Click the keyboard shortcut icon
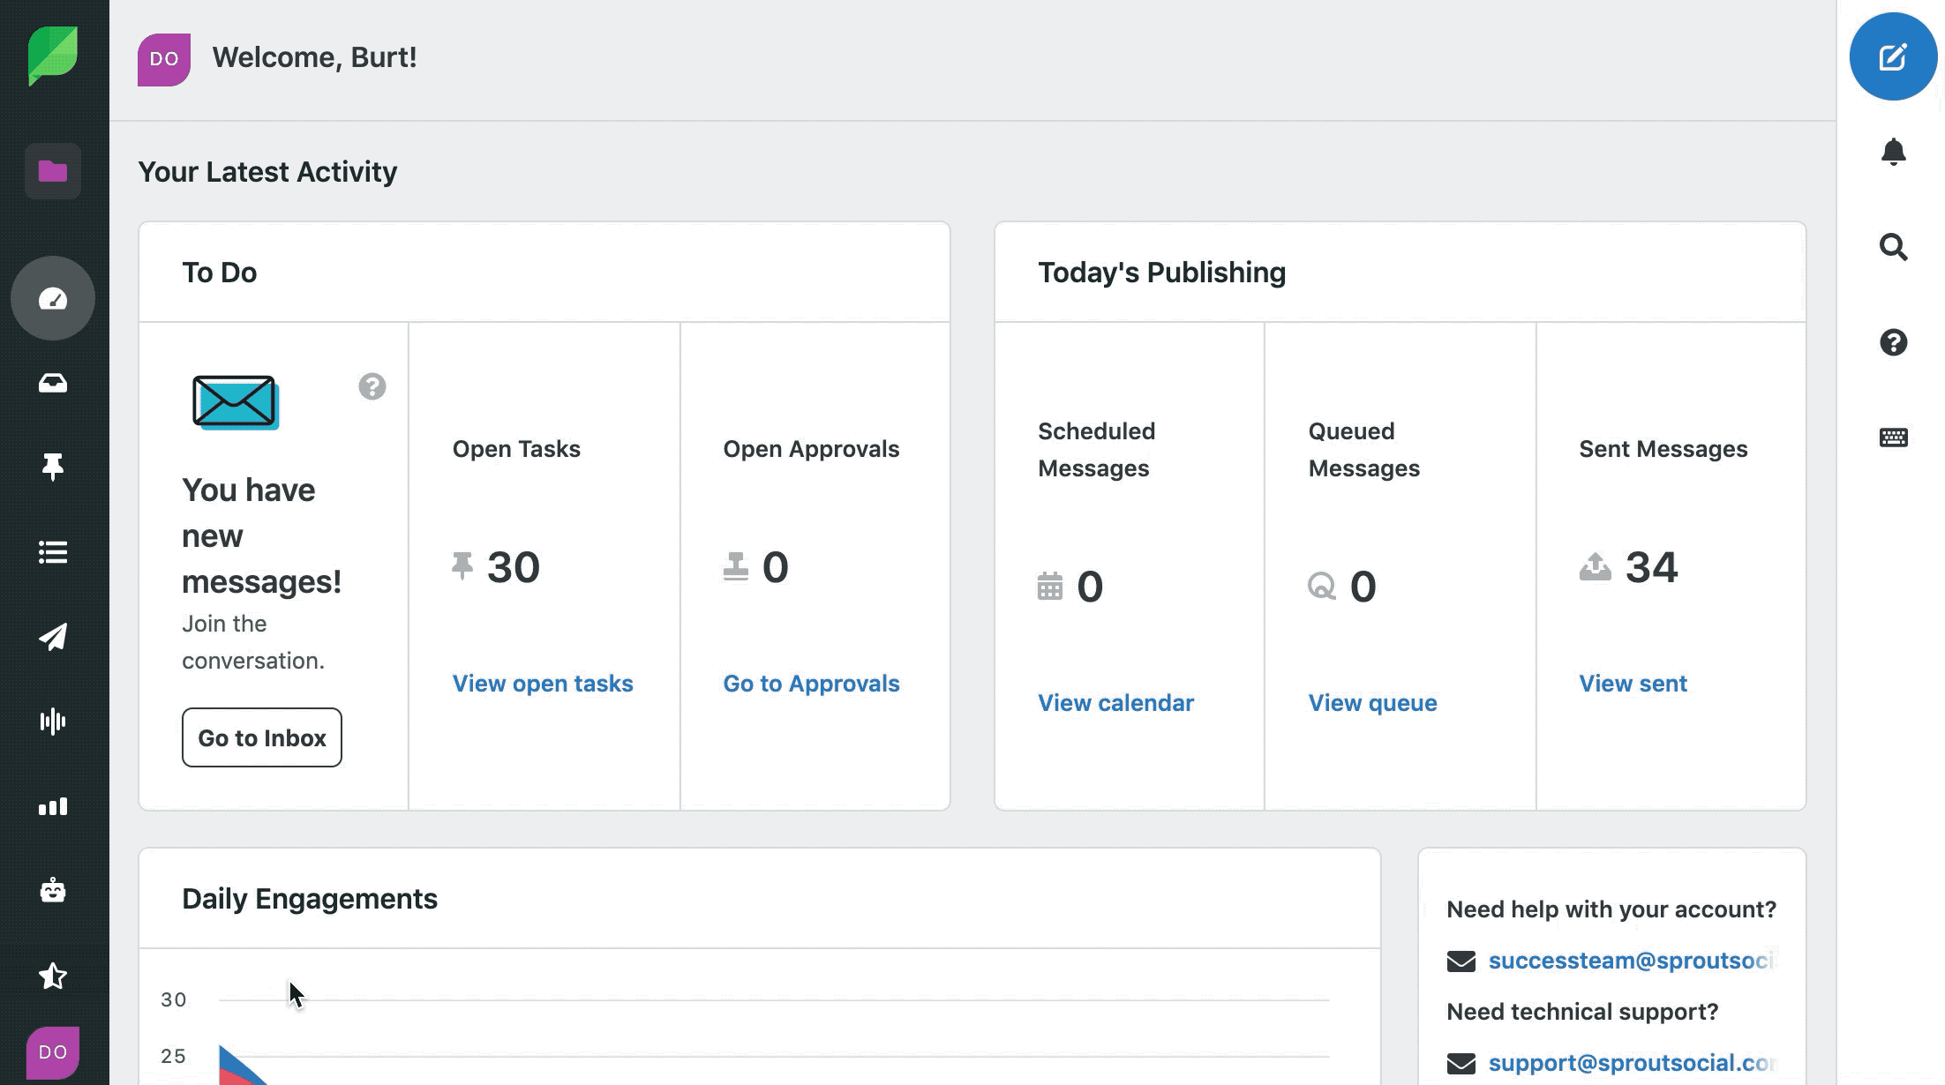The width and height of the screenshot is (1945, 1085). (x=1893, y=437)
